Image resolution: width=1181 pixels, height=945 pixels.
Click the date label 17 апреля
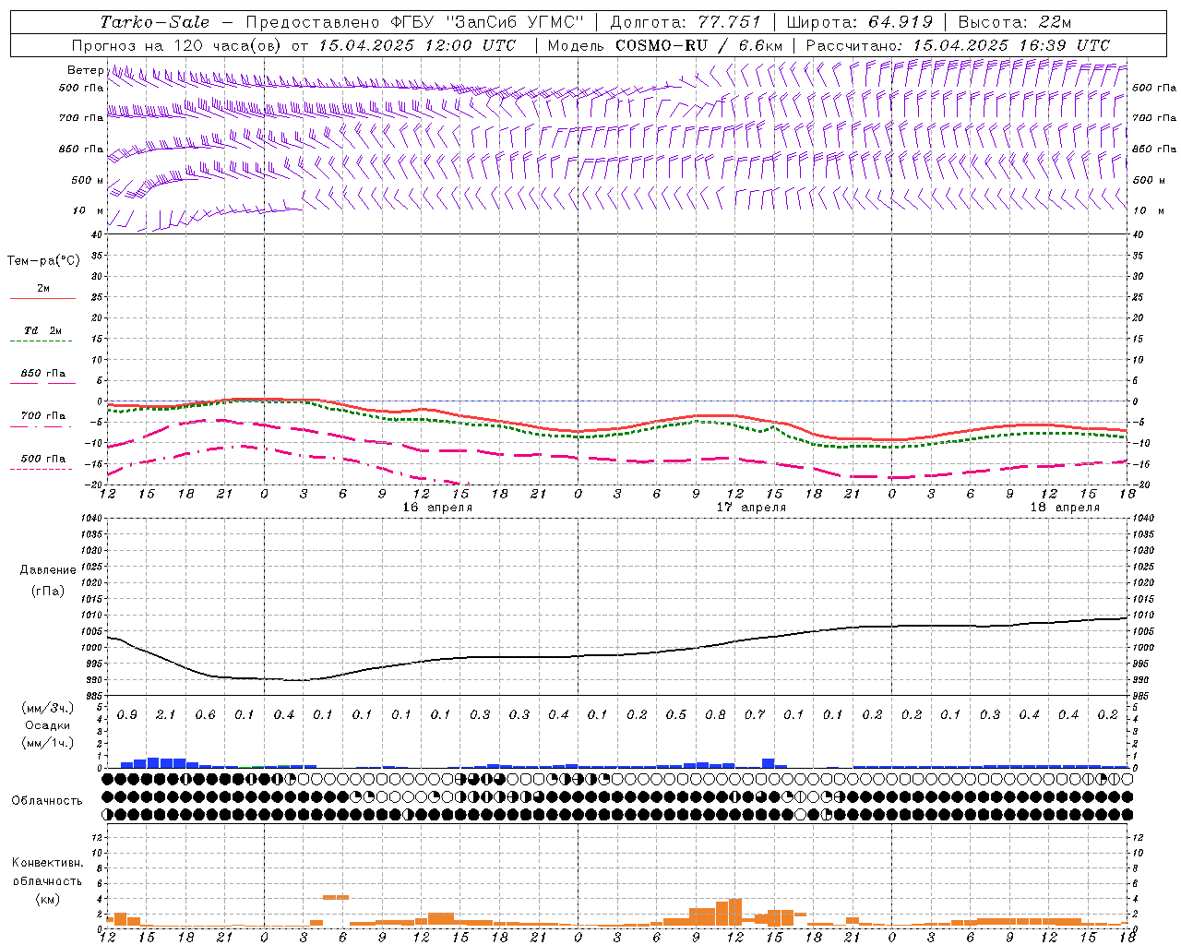click(x=751, y=508)
